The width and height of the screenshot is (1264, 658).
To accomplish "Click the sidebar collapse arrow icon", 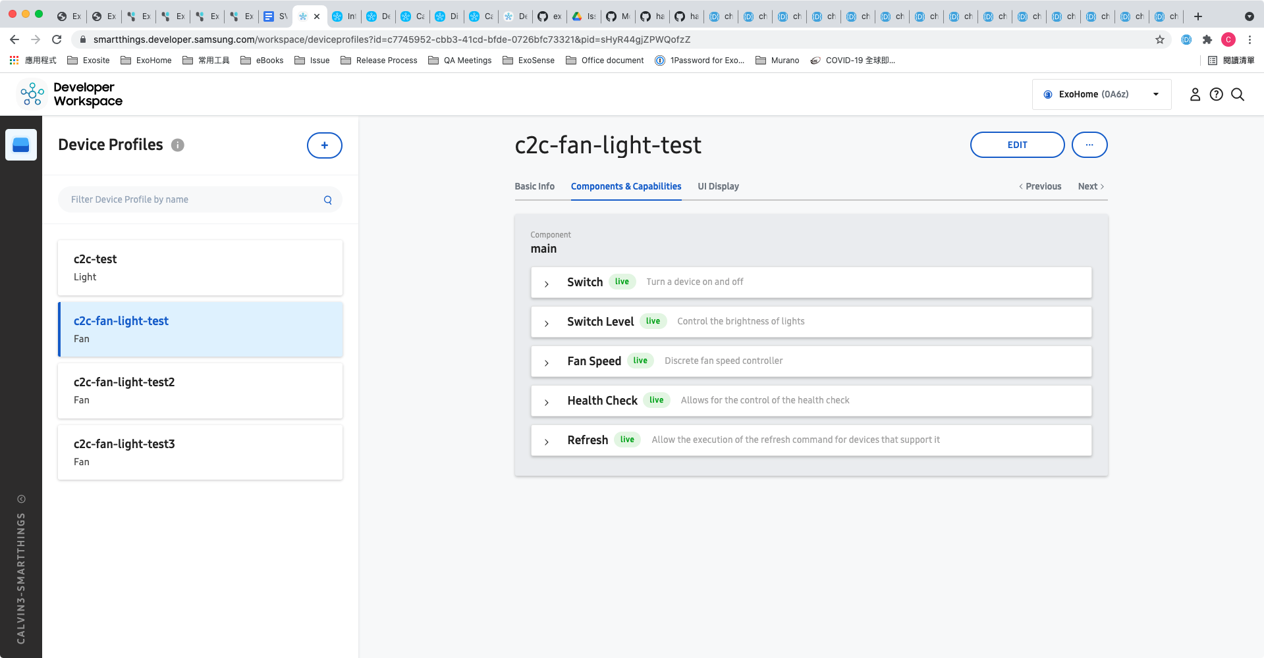I will [21, 499].
